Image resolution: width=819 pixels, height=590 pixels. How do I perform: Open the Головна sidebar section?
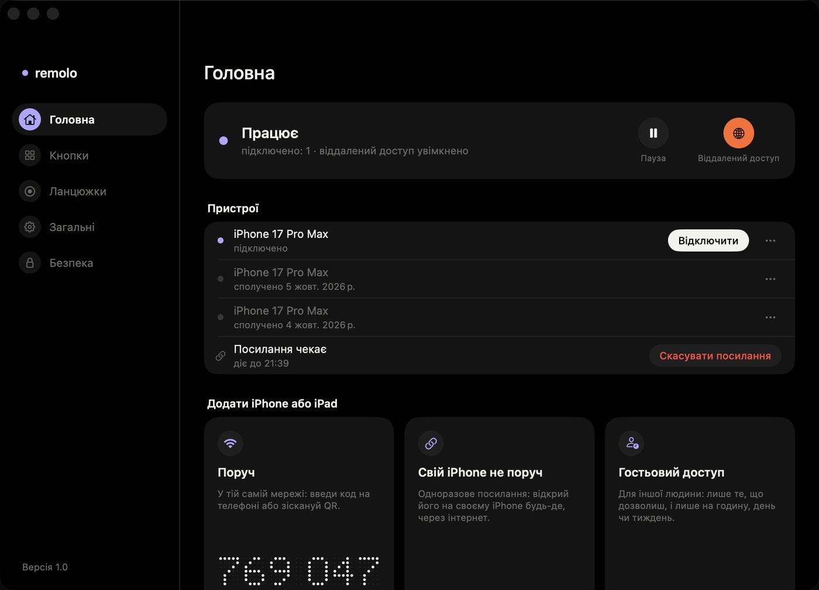tap(90, 119)
